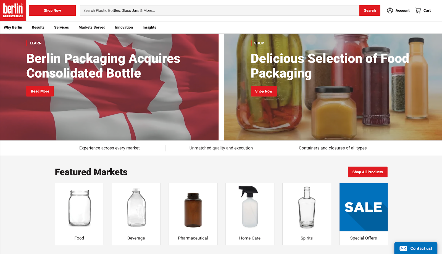
Task: Open the Services menu
Action: [x=61, y=27]
